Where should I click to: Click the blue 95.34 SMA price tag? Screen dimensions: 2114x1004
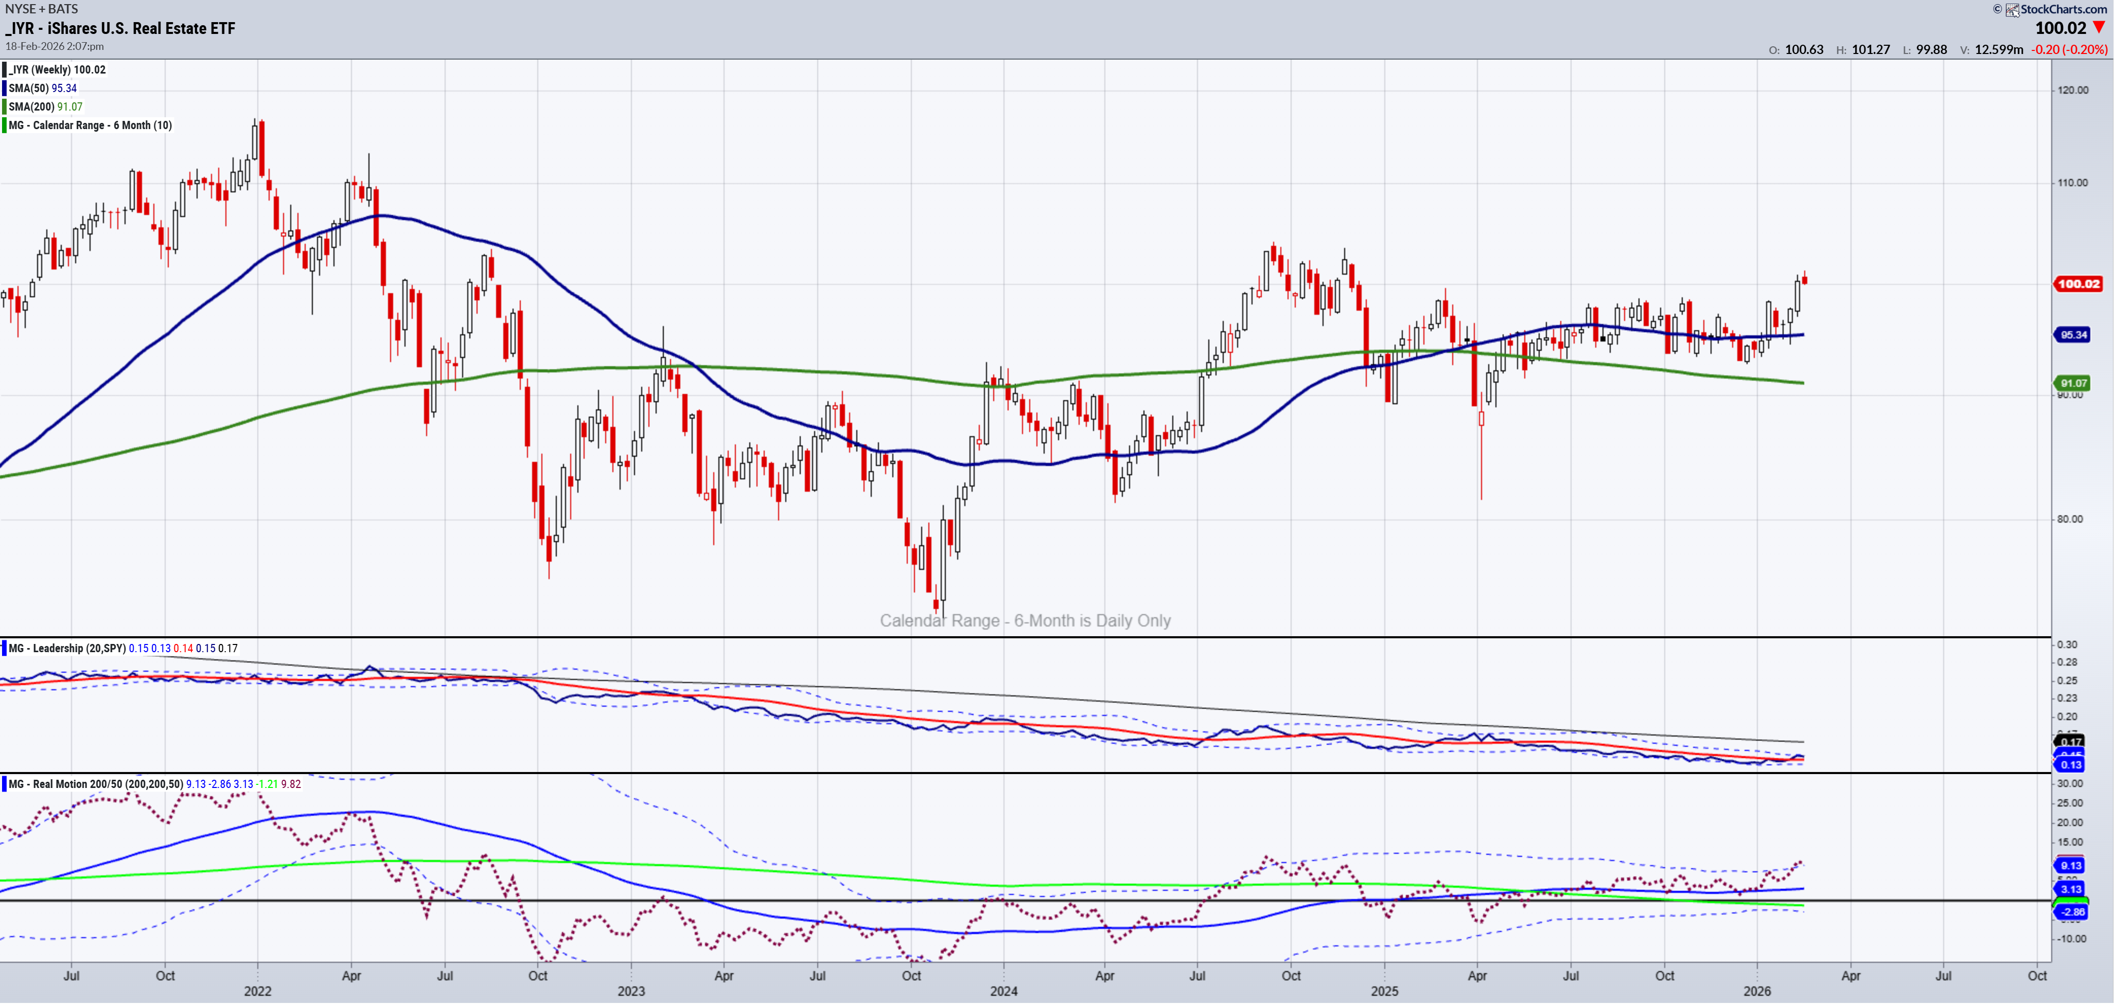point(2073,335)
